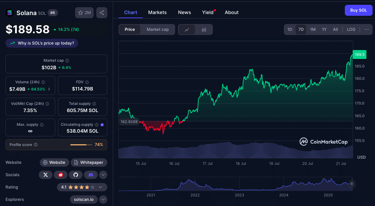The width and height of the screenshot is (375, 206).
Task: Open the News tab
Action: tap(184, 12)
